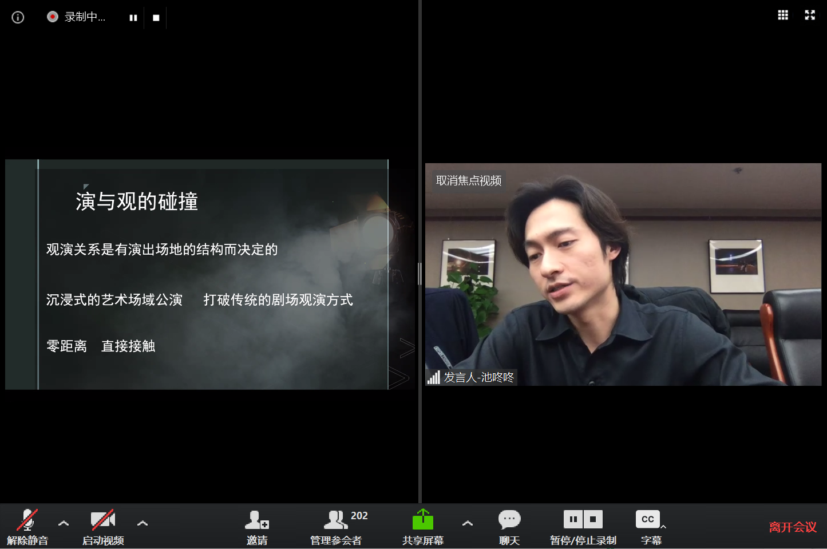This screenshot has height=549, width=827.
Task: Click the 202 participant count
Action: [x=359, y=516]
